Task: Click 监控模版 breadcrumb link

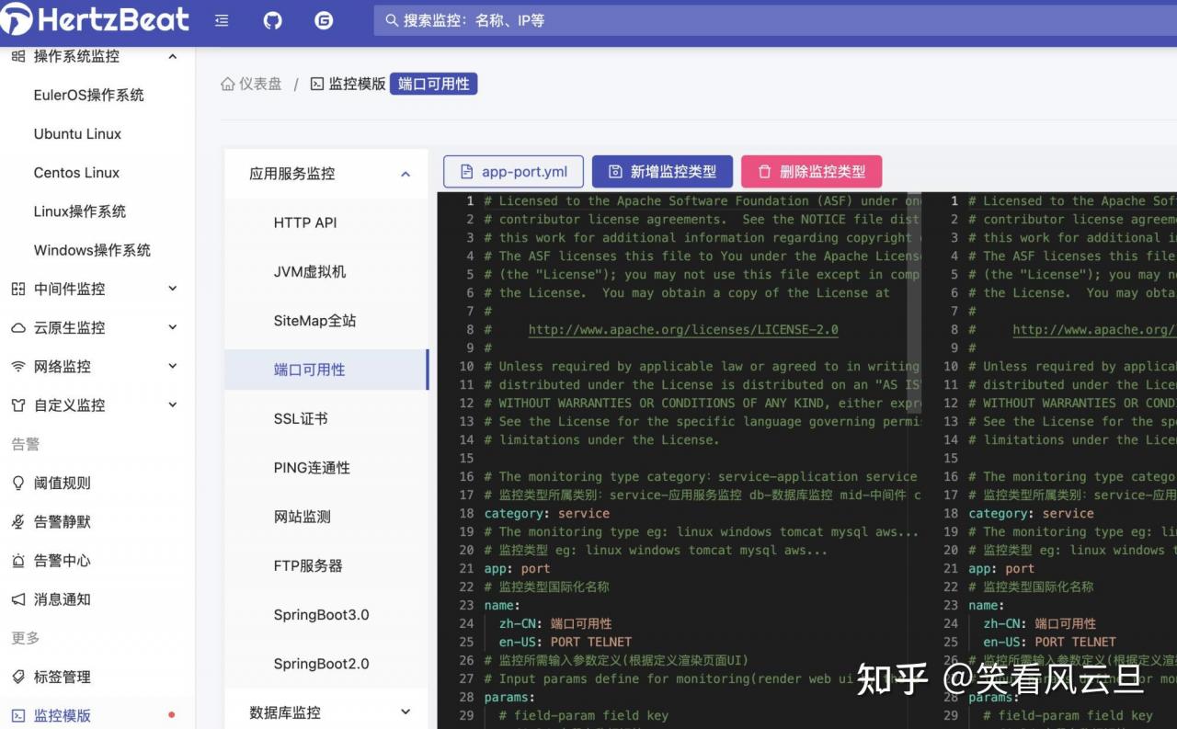Action: pyautogui.click(x=357, y=84)
